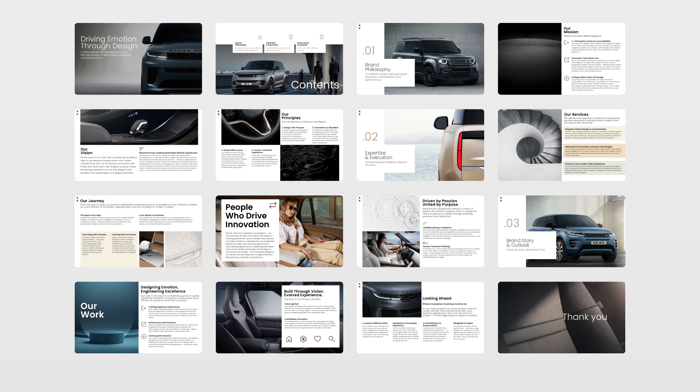
Task: Click the key icon above Human-Centered Thinking
Action: pos(425,243)
